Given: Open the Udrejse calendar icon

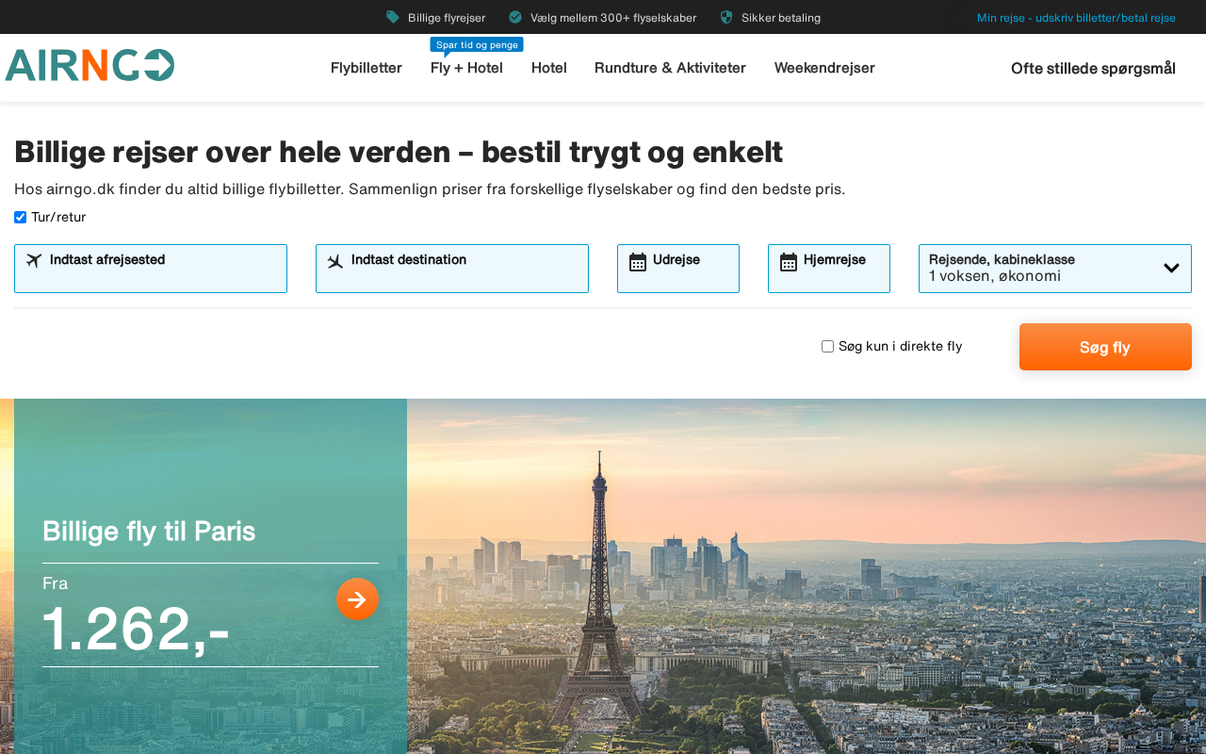Looking at the screenshot, I should point(638,262).
